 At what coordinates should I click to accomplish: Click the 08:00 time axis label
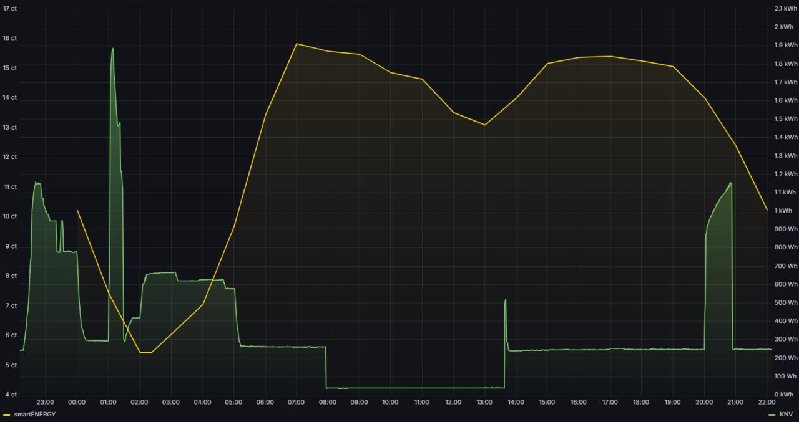[x=328, y=402]
